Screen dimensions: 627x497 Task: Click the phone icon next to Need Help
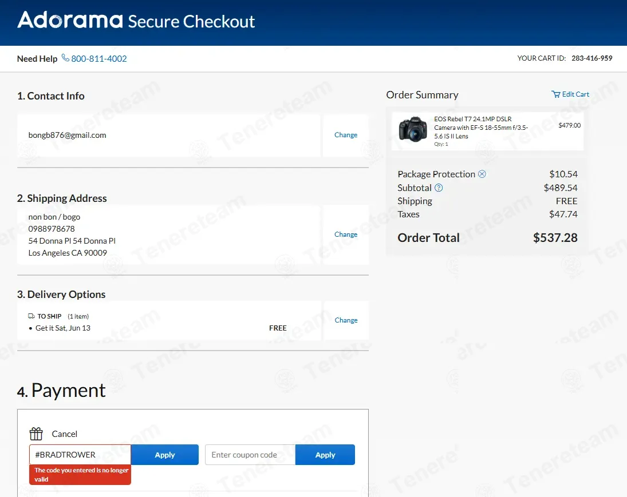point(65,58)
